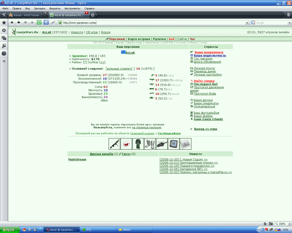Open Перевод денег link

tap(205, 71)
